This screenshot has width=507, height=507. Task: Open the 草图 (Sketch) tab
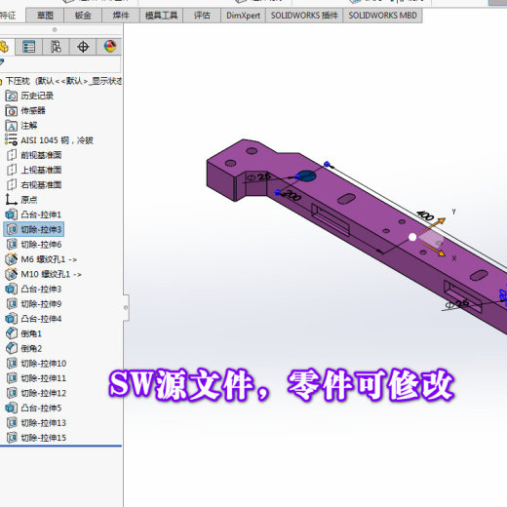[45, 16]
